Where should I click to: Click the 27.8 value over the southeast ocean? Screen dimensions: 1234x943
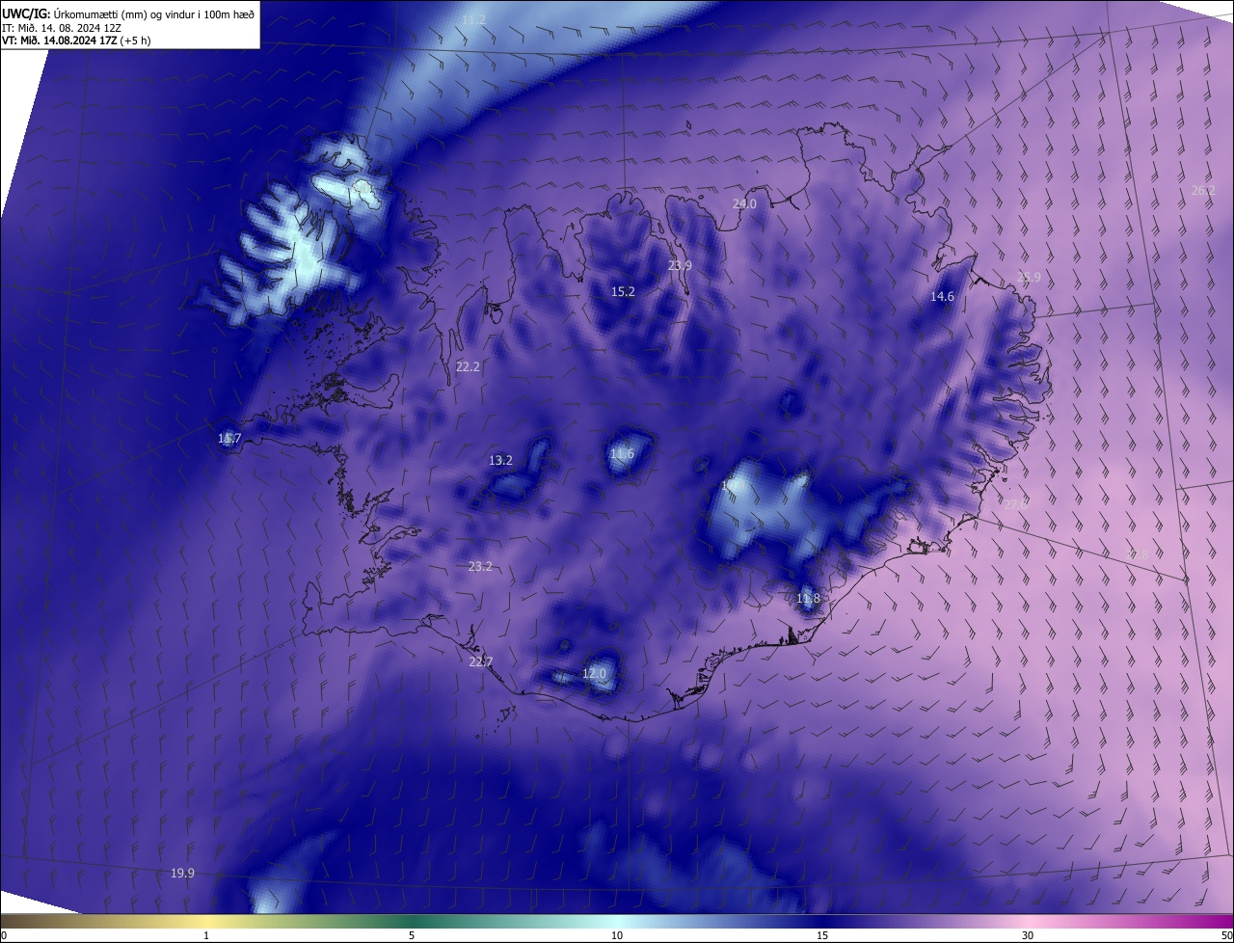coord(1139,554)
